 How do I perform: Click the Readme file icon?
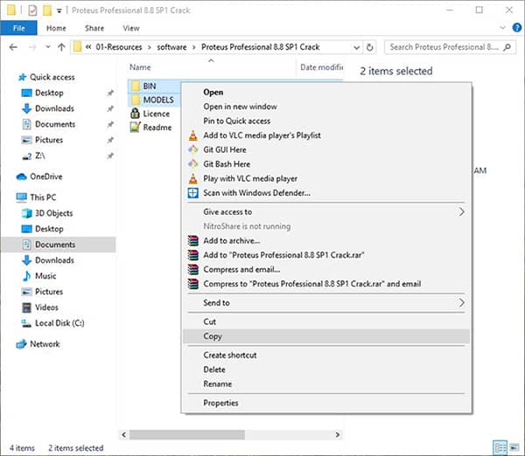tap(135, 127)
